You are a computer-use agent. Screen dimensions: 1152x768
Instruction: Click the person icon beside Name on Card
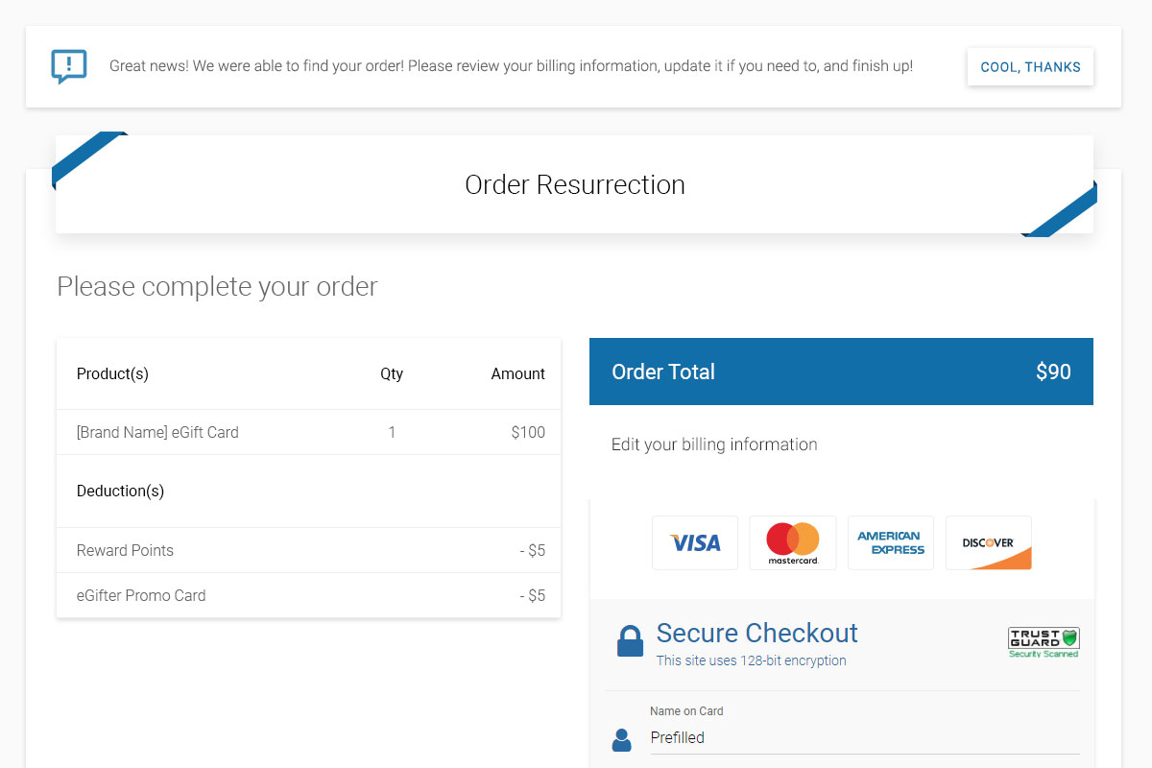[622, 739]
